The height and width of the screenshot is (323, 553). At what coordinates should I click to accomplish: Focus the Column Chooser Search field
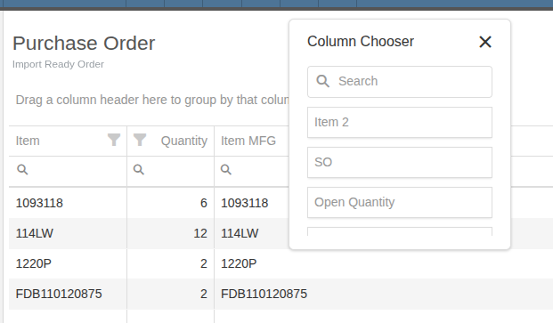pyautogui.click(x=400, y=82)
